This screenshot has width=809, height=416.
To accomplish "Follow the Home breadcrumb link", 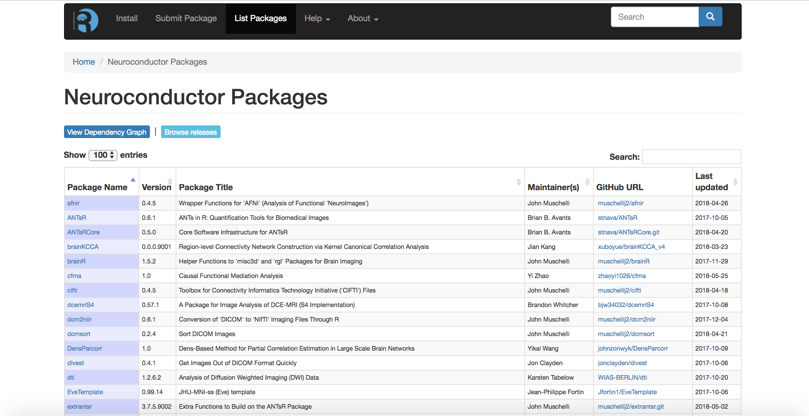I will (84, 62).
